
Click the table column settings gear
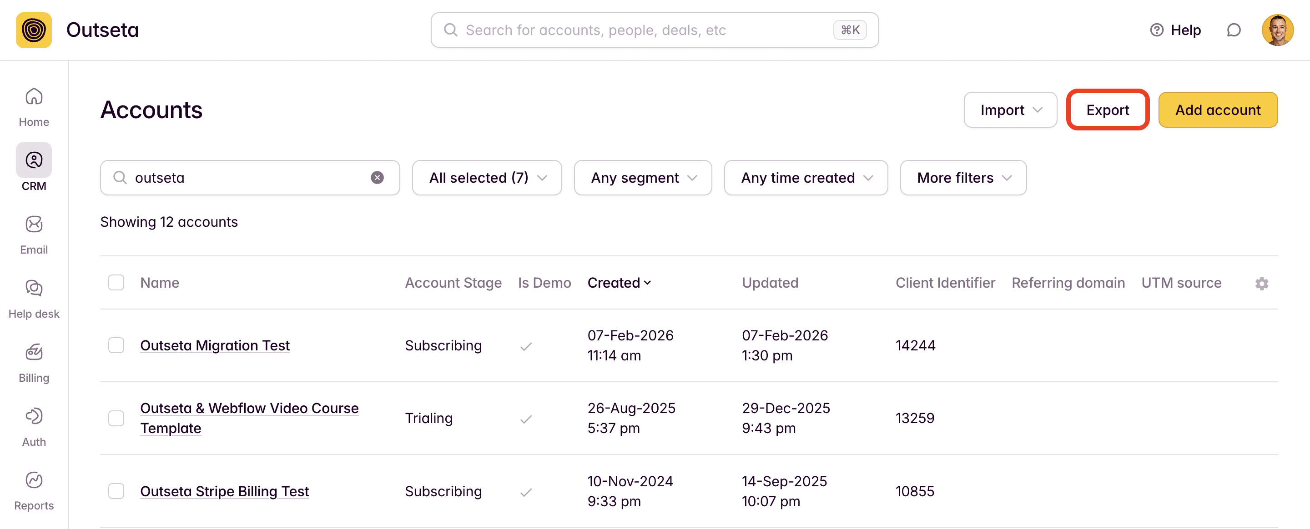(1261, 284)
